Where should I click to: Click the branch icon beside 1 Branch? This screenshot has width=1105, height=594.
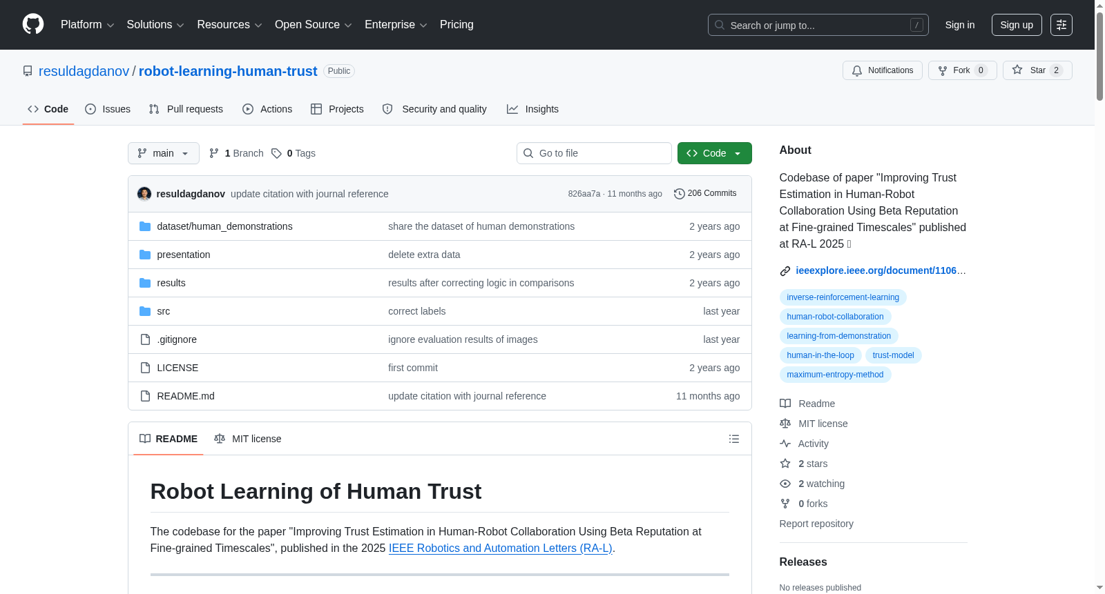(x=214, y=153)
